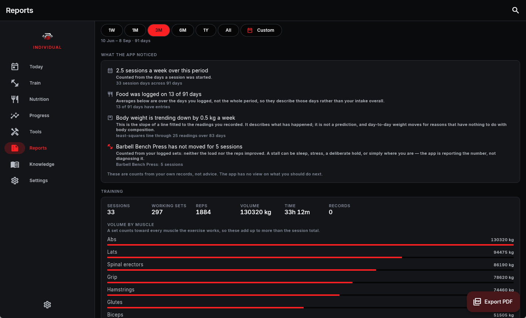Open the Today calendar icon
The width and height of the screenshot is (526, 318).
tap(15, 66)
